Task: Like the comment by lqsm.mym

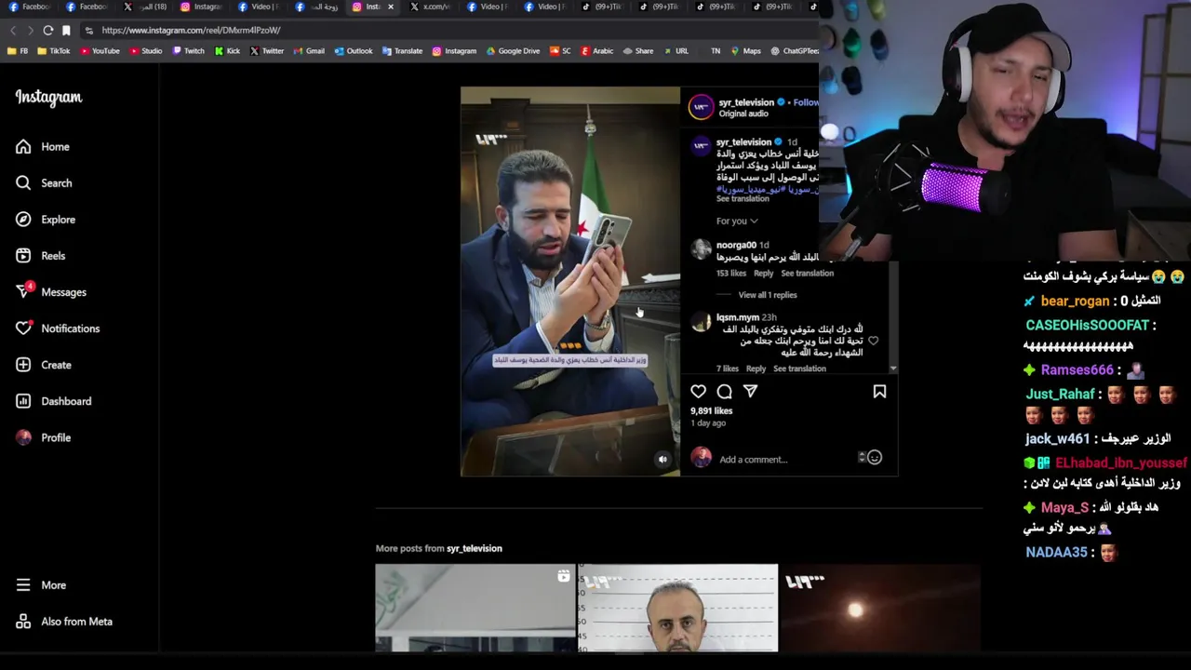Action: click(873, 341)
